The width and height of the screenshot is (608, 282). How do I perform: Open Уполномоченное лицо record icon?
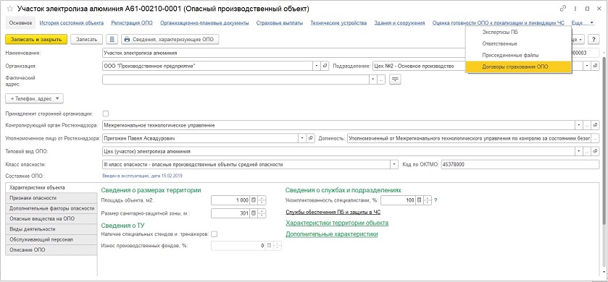pos(311,138)
